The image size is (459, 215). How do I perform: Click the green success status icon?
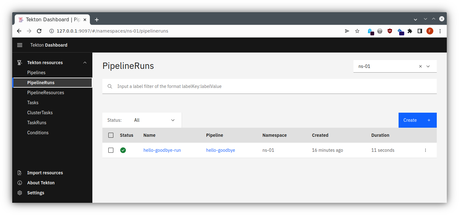tap(123, 150)
